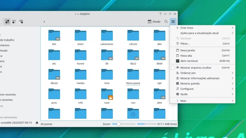Click the free disk space bar

point(147,124)
